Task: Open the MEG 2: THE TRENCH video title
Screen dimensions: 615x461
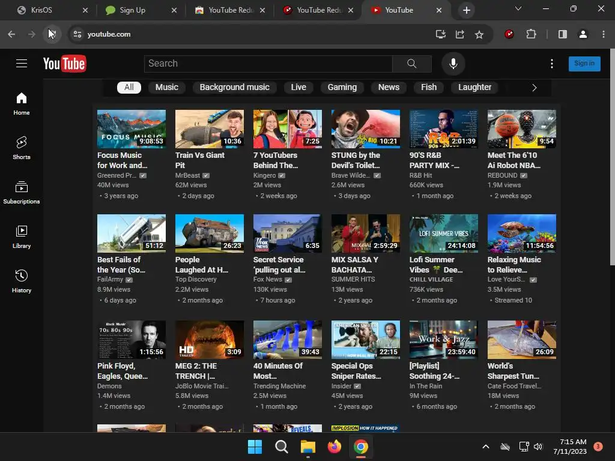Action: (196, 371)
